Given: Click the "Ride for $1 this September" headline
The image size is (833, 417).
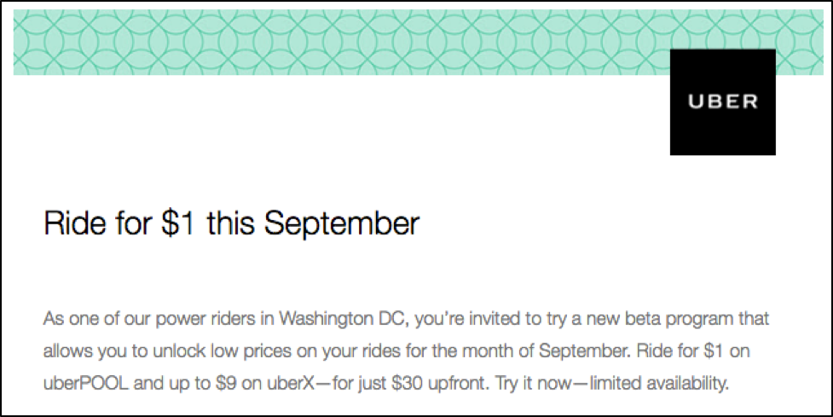Looking at the screenshot, I should point(230,223).
